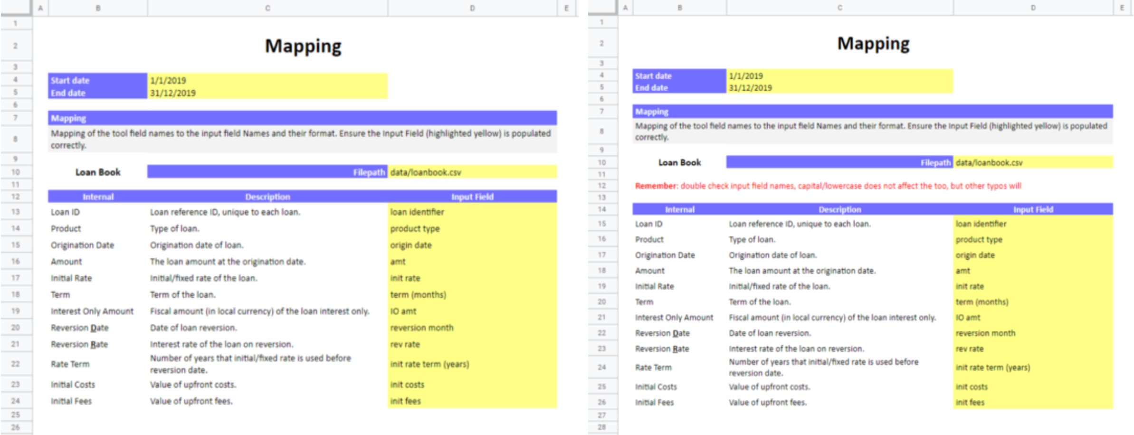This screenshot has height=435, width=1134.
Task: Click Interest Only Amount name, left sheet
Action: point(92,311)
